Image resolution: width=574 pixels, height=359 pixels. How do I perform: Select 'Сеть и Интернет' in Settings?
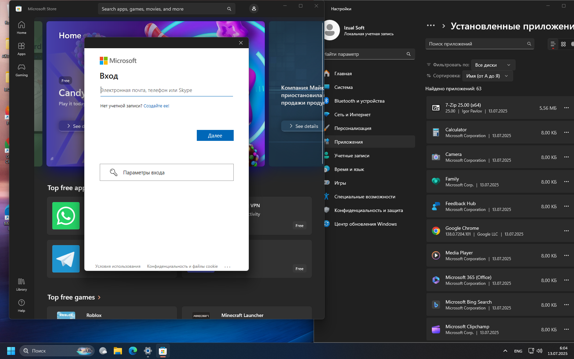(x=369, y=115)
